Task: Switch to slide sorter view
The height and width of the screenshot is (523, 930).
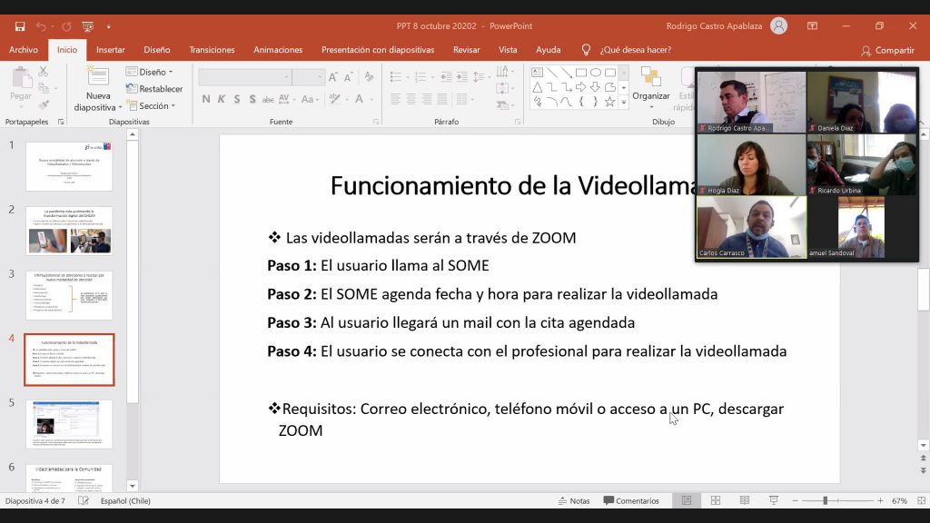Action: pyautogui.click(x=716, y=500)
